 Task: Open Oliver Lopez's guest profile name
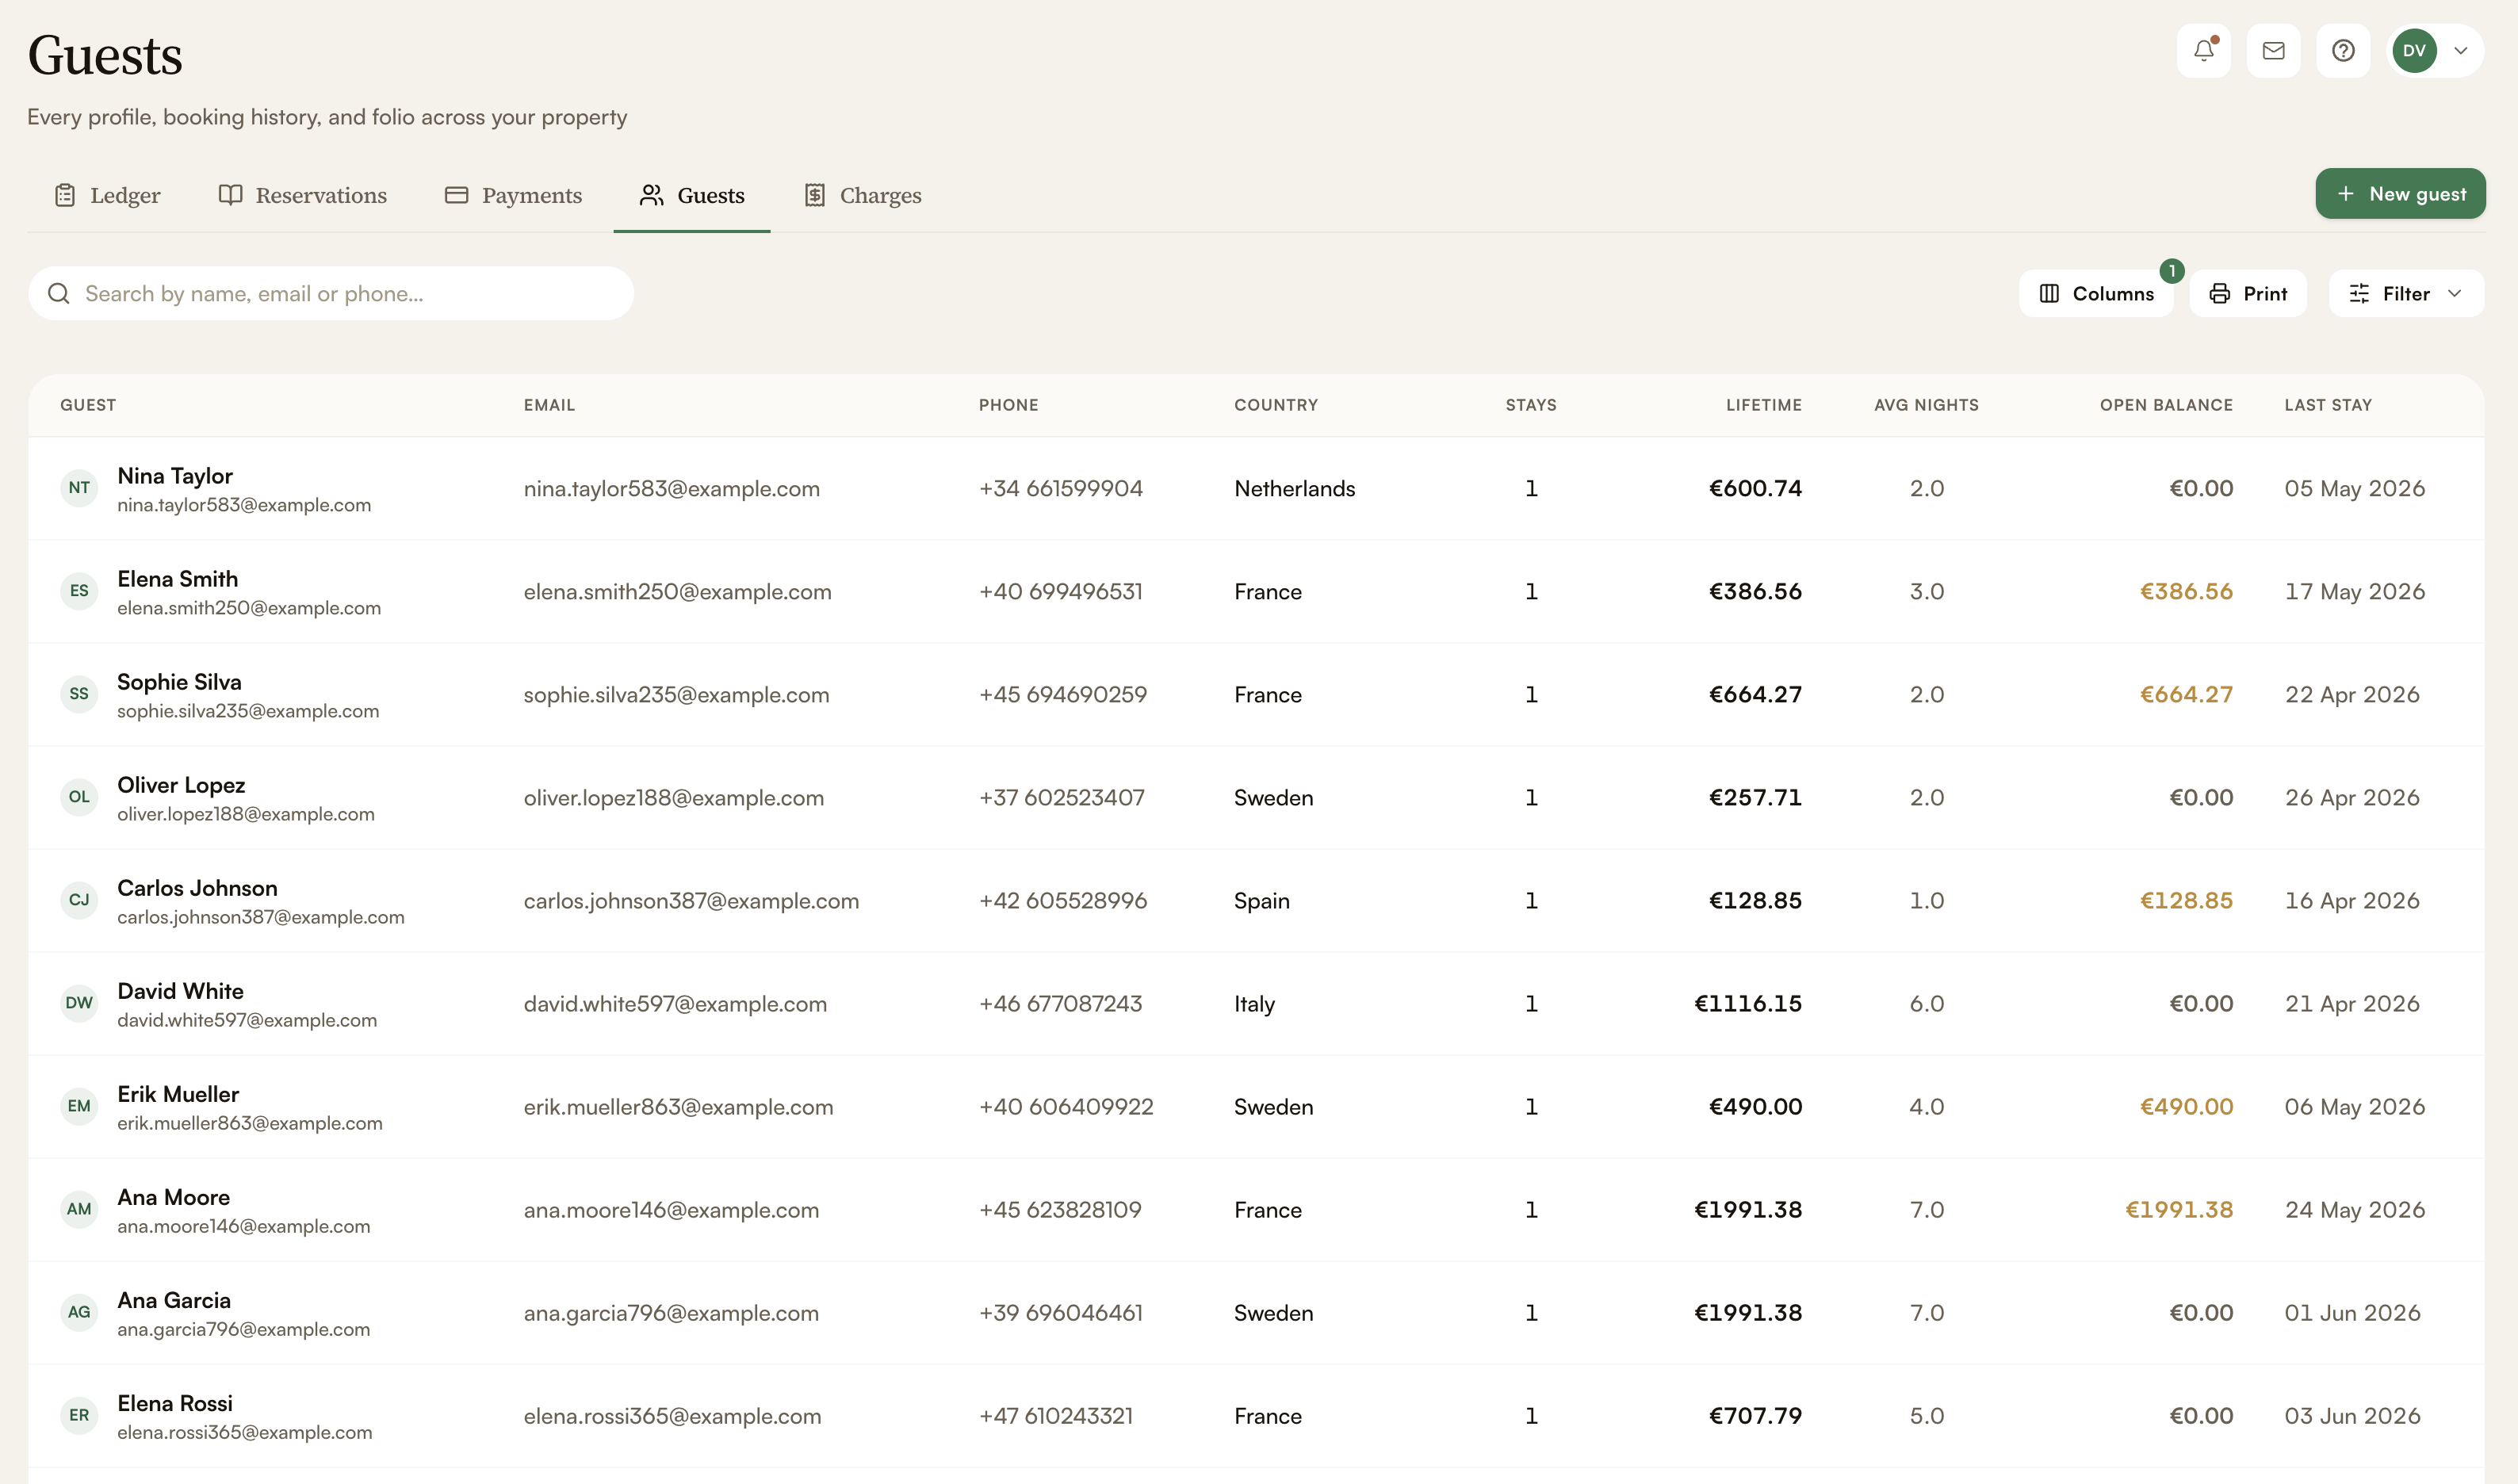click(x=181, y=785)
